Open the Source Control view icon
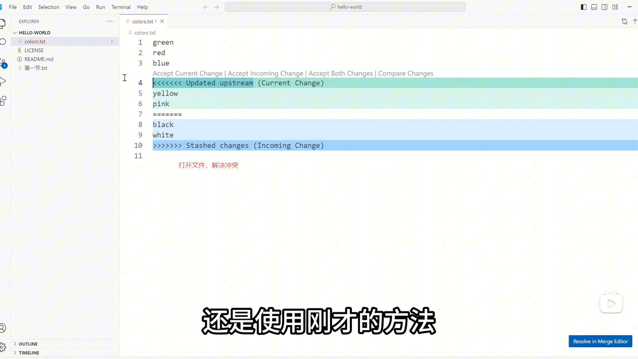This screenshot has width=638, height=359. (x=3, y=62)
